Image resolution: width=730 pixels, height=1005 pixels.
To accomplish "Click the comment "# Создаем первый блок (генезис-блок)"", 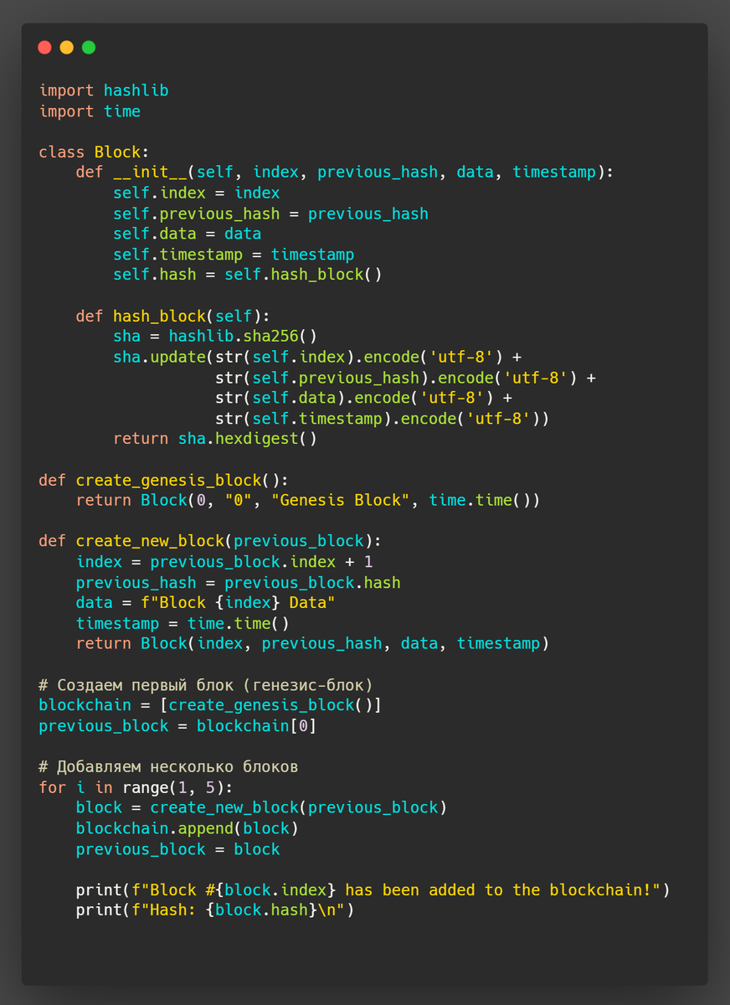I will pos(206,685).
